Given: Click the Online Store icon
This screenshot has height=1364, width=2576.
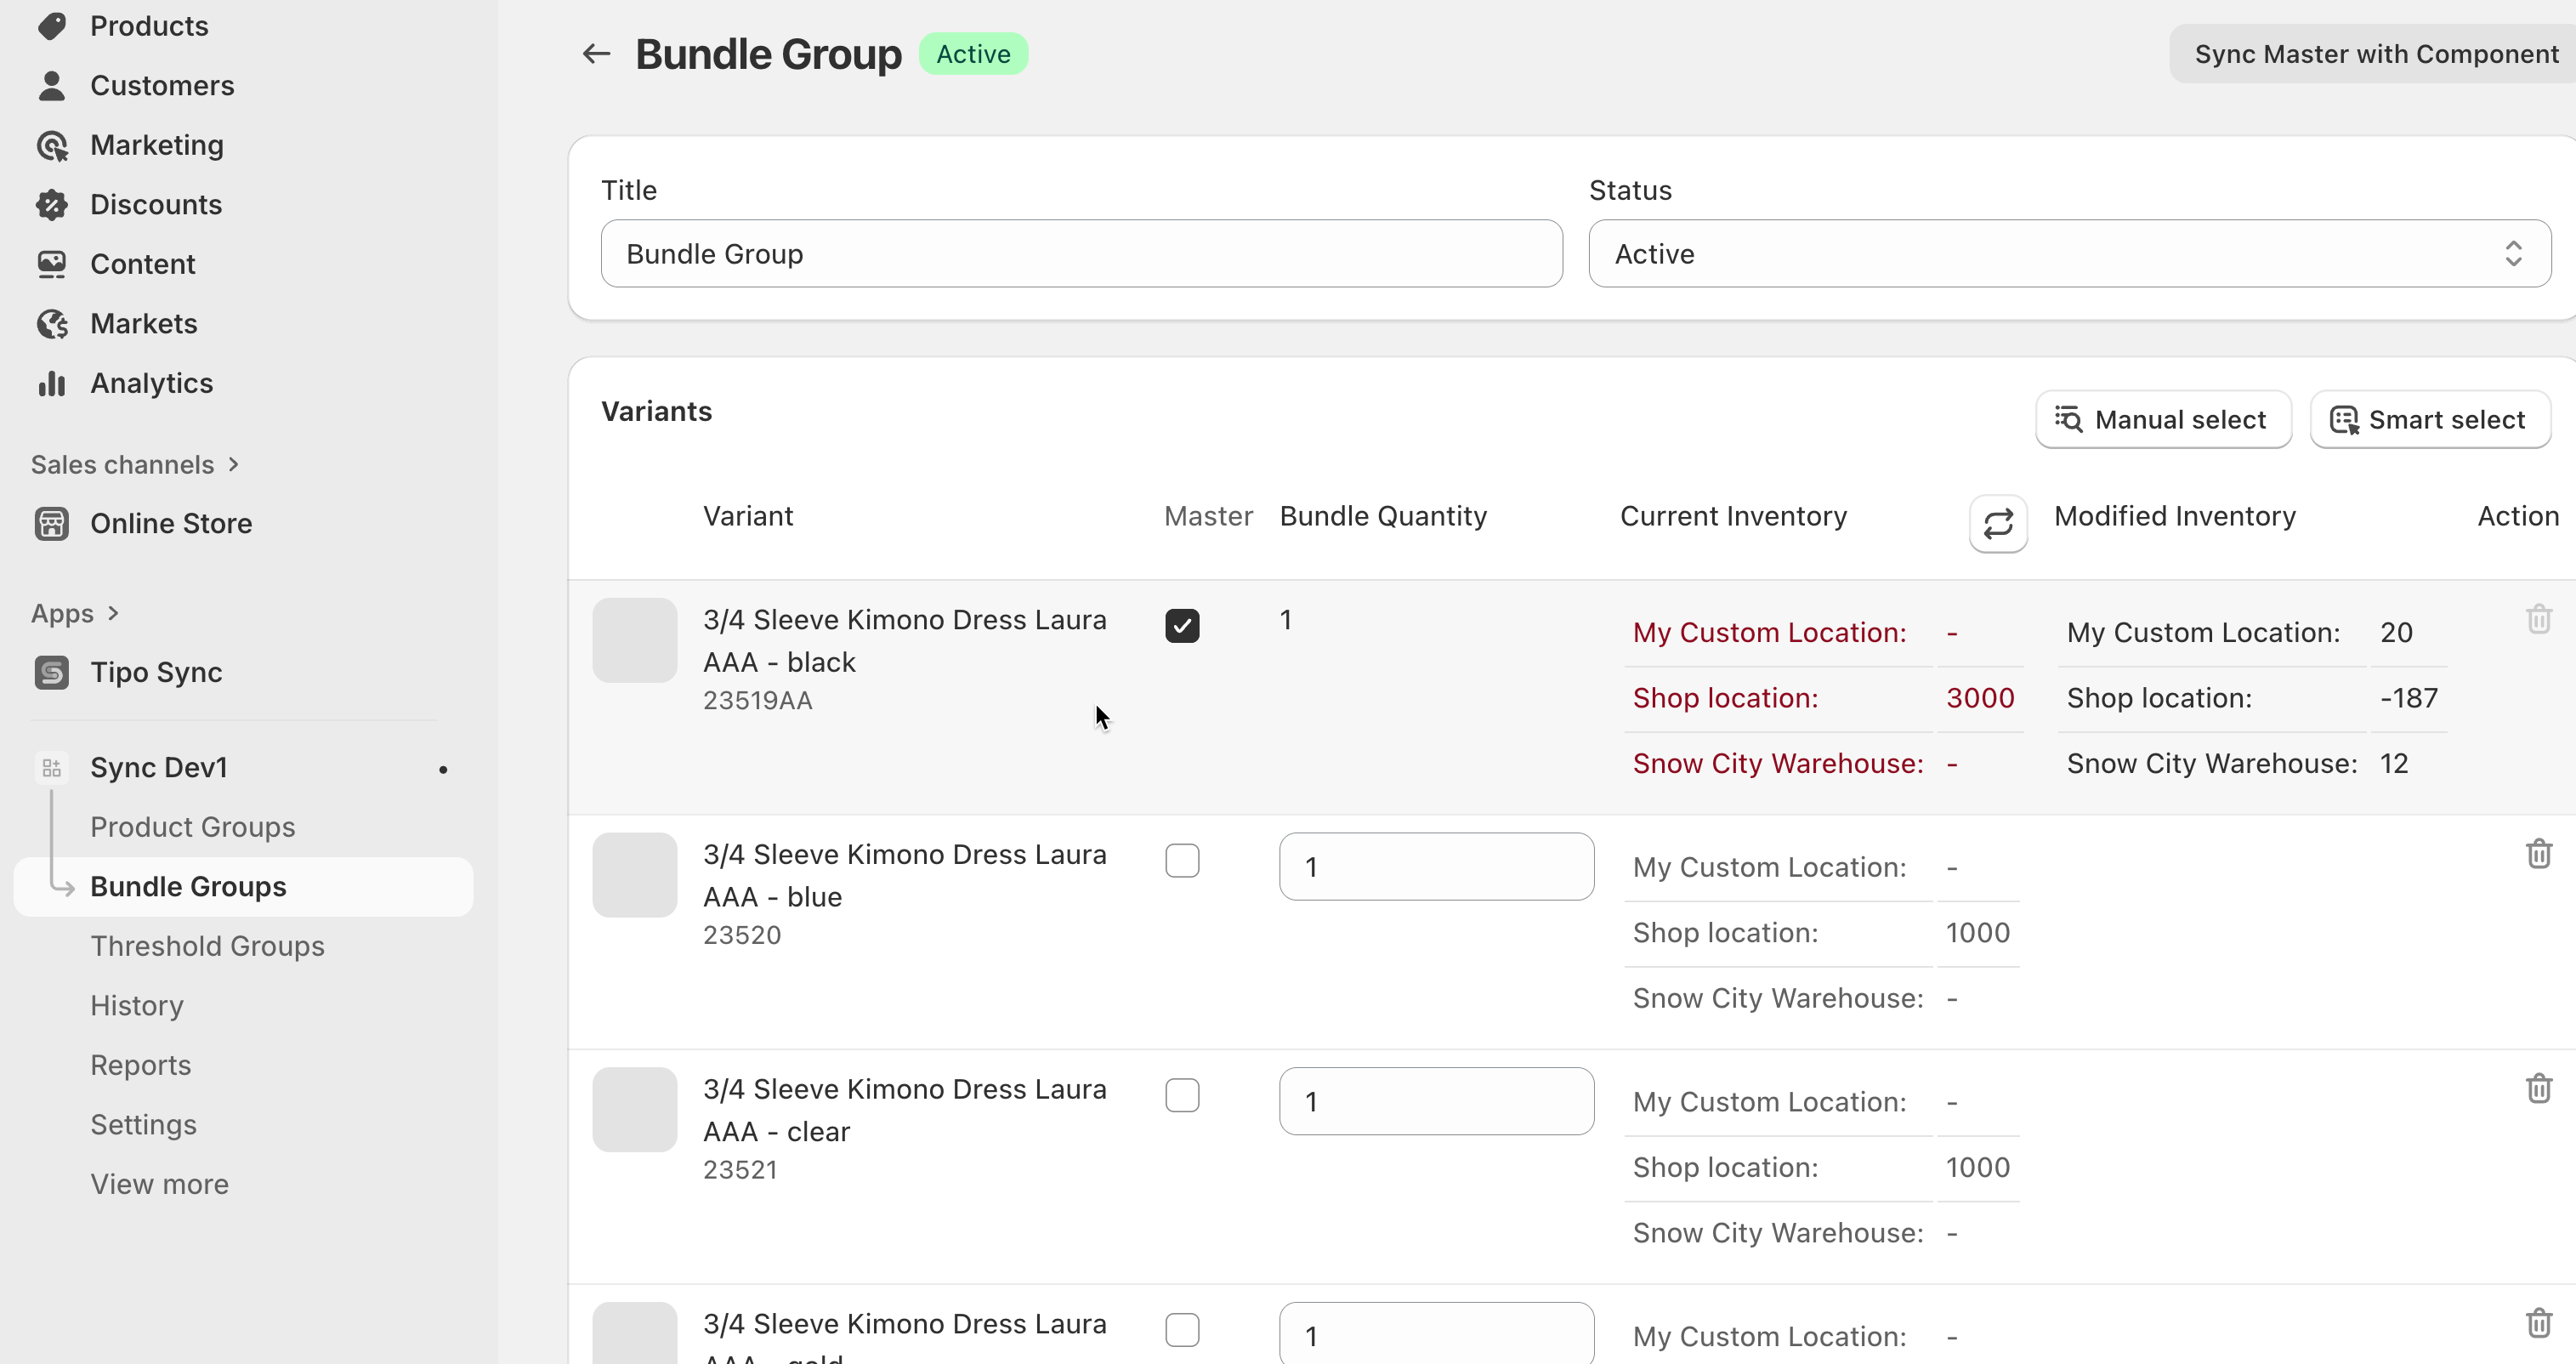Looking at the screenshot, I should point(52,523).
